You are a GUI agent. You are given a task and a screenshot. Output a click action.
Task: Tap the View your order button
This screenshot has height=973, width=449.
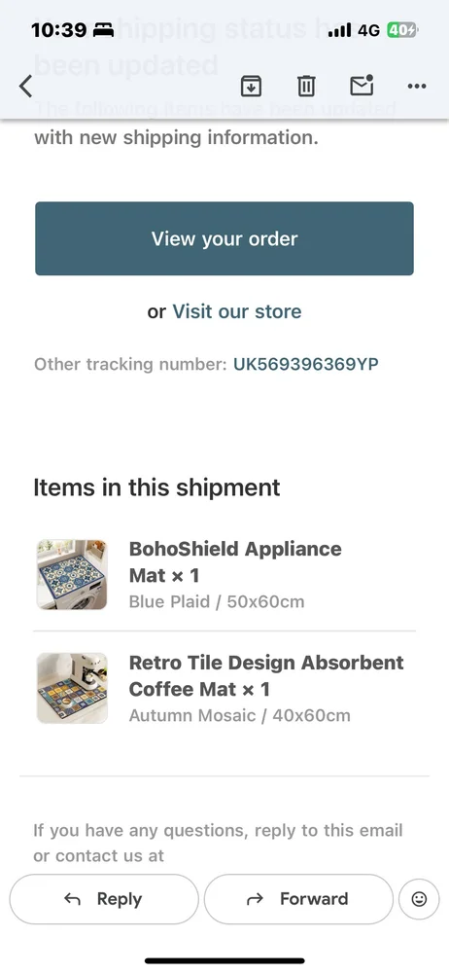click(224, 238)
